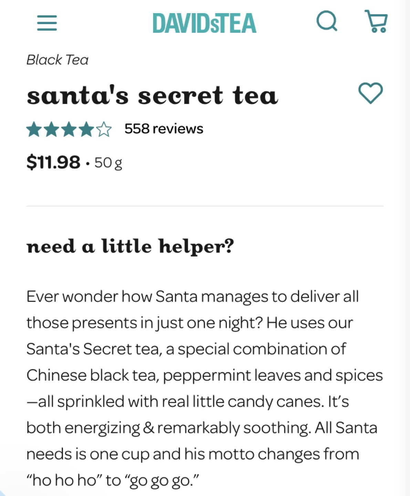Viewport: 410px width, 496px height.
Task: Open the search magnifier icon
Action: (327, 21)
